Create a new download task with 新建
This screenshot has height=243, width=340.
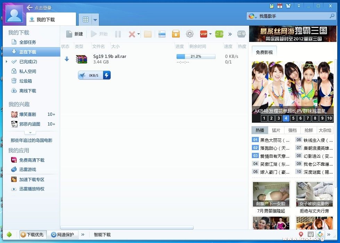[74, 34]
